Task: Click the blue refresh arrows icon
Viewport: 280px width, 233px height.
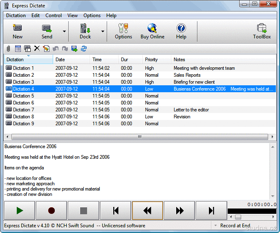Action: pos(84,49)
